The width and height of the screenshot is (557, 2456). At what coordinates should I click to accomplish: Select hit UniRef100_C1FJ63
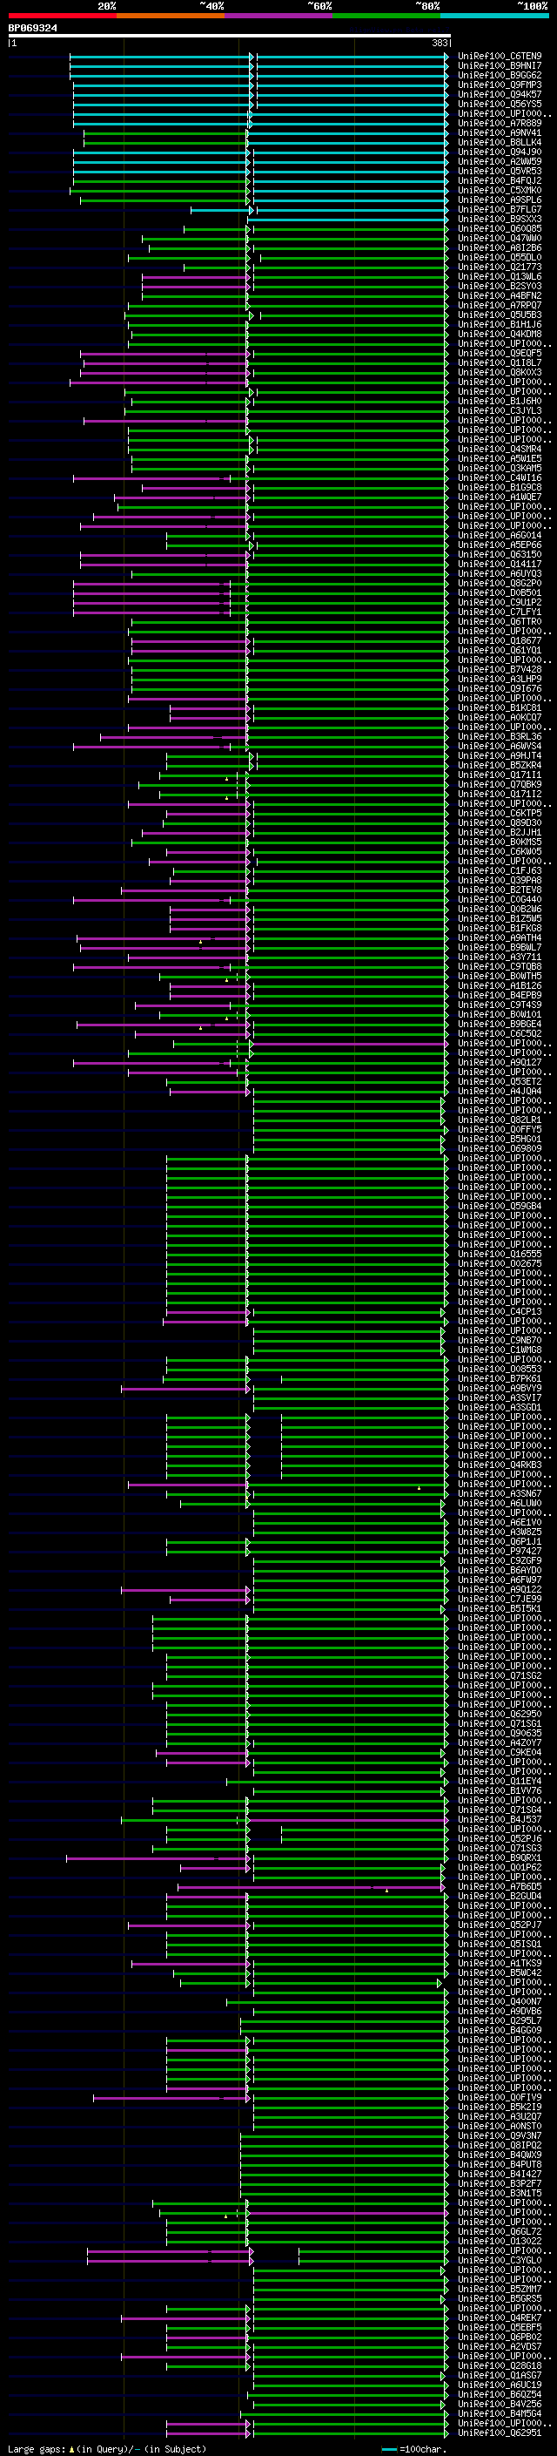coord(499,870)
